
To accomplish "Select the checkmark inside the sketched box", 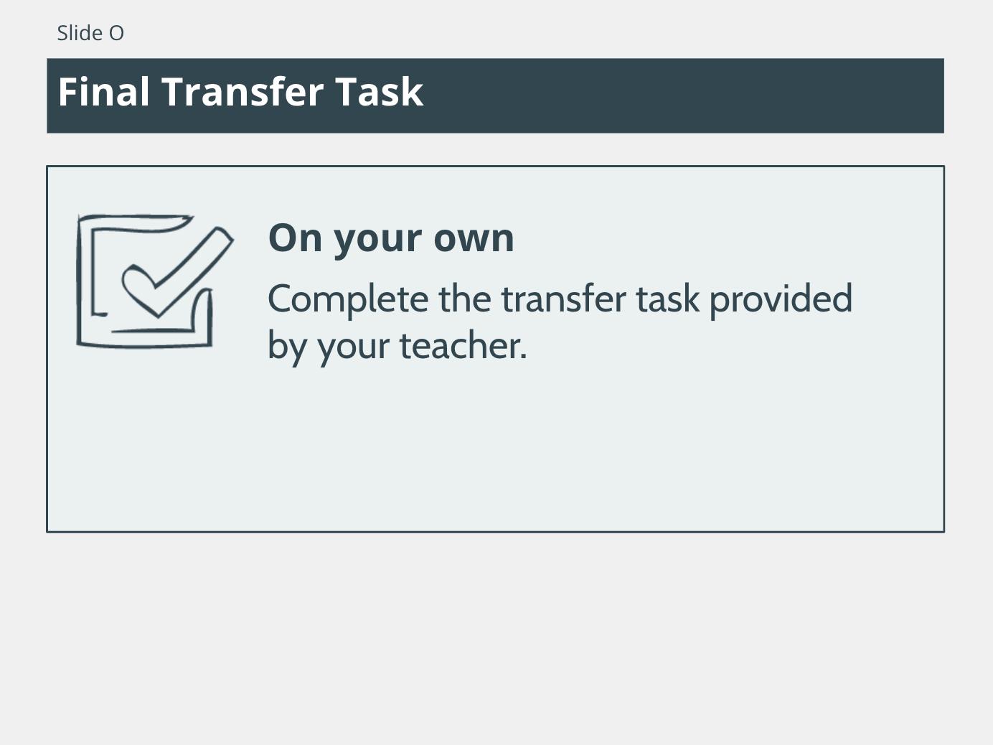I will tap(178, 272).
